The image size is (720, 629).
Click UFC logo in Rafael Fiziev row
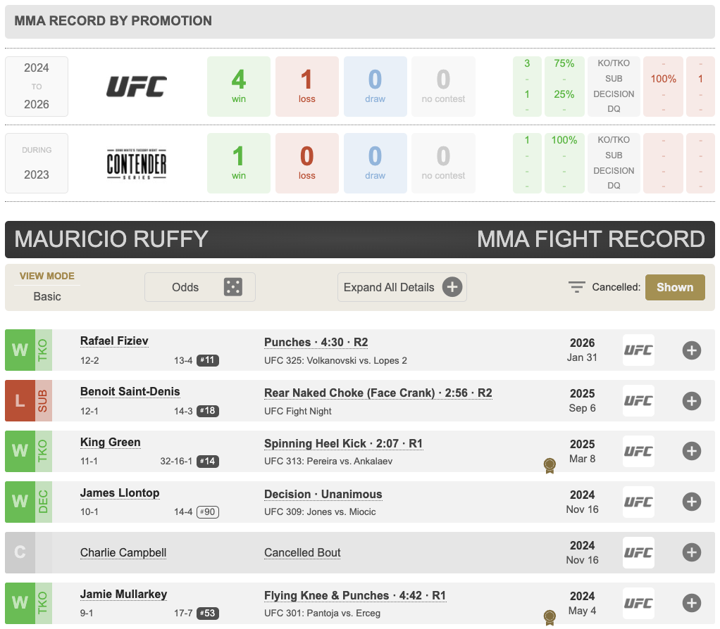[x=638, y=350]
